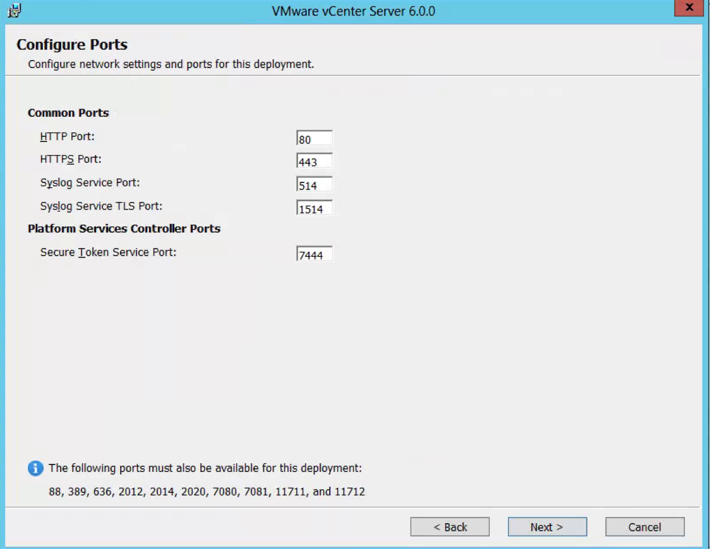Viewport: 710px width, 549px height.
Task: Focus the HTTPS Port field showing 443
Action: pos(314,161)
